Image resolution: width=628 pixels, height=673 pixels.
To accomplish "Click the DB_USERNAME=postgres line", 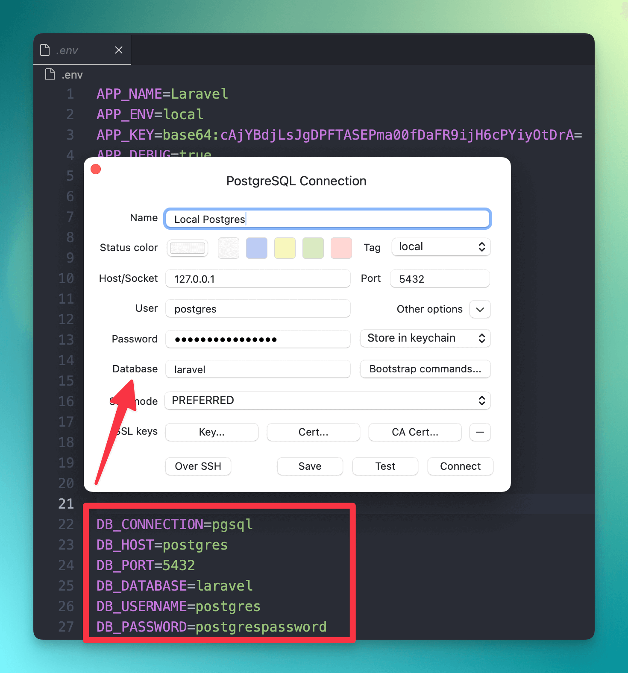I will click(x=179, y=606).
